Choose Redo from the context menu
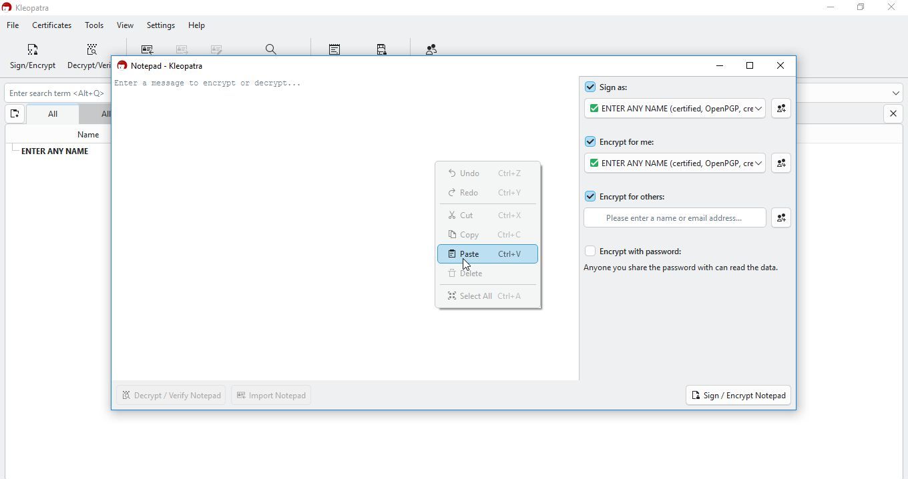 pos(488,193)
